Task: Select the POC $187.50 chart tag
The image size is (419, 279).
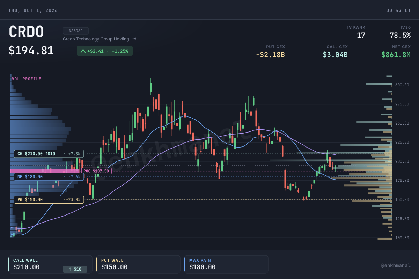Action: 96,171
